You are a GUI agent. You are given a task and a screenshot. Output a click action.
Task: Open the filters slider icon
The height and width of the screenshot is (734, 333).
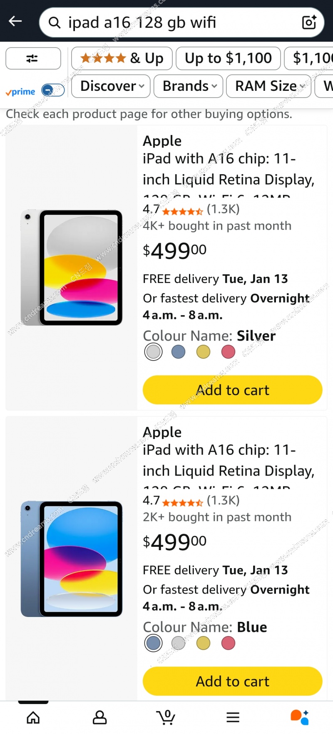33,58
